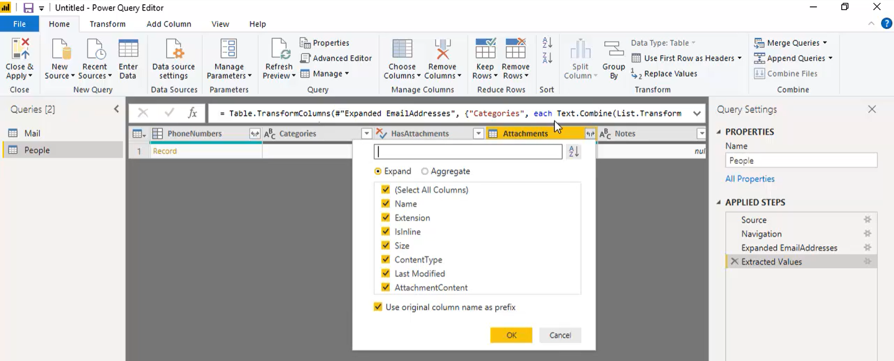Switch to the Home tab
Image resolution: width=894 pixels, height=361 pixels.
tap(59, 24)
